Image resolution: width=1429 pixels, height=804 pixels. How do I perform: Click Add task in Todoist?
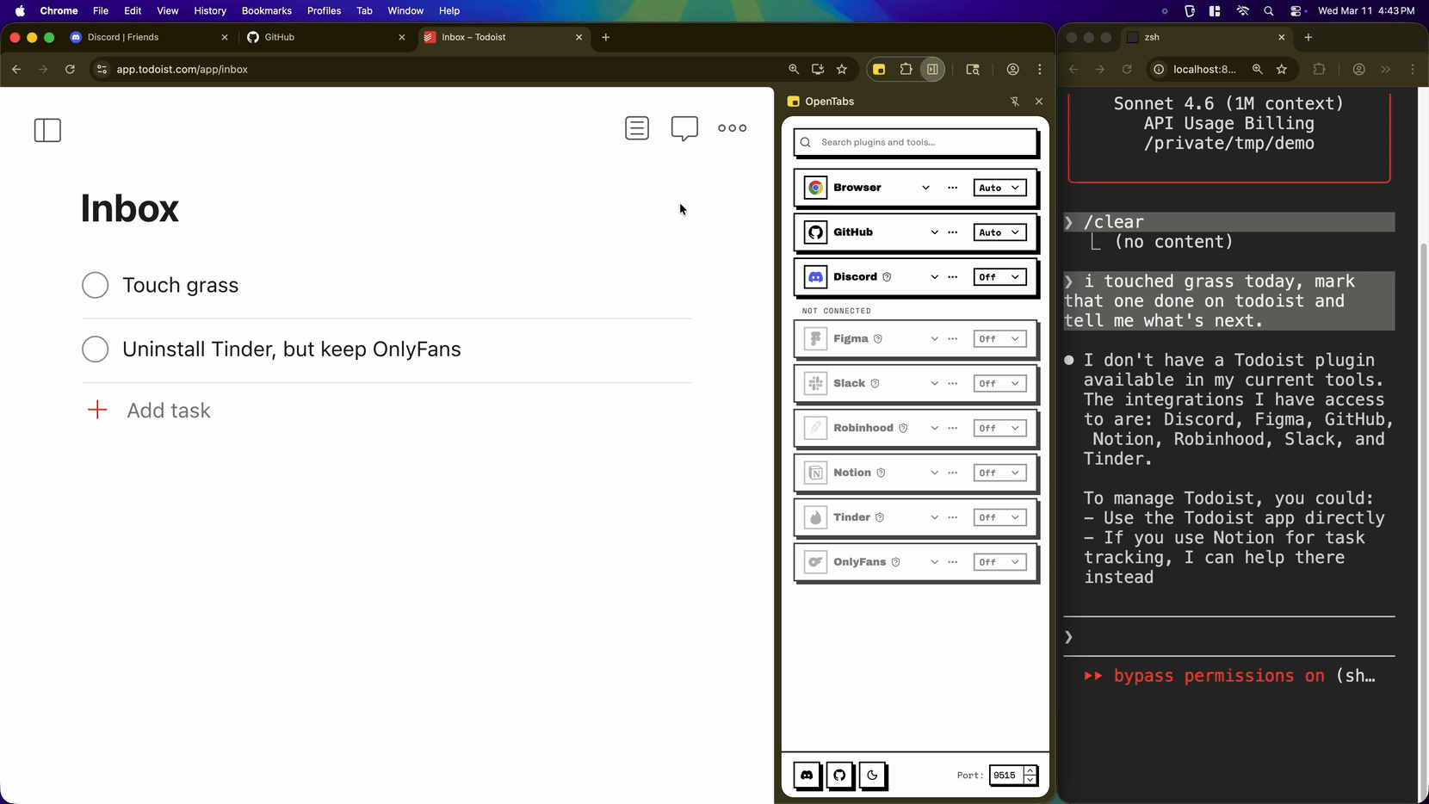(x=168, y=411)
